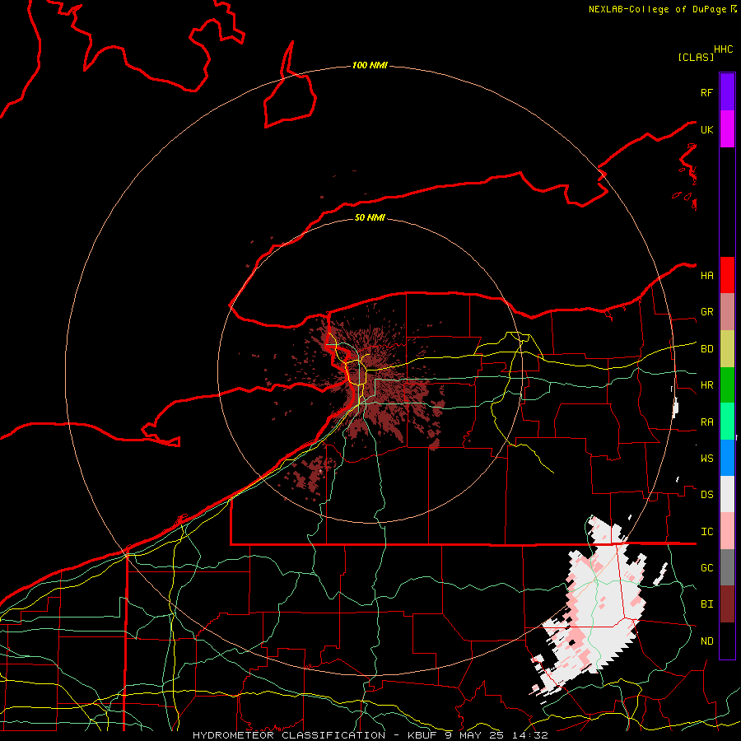
Task: Click the RF legend label
Action: tap(707, 92)
